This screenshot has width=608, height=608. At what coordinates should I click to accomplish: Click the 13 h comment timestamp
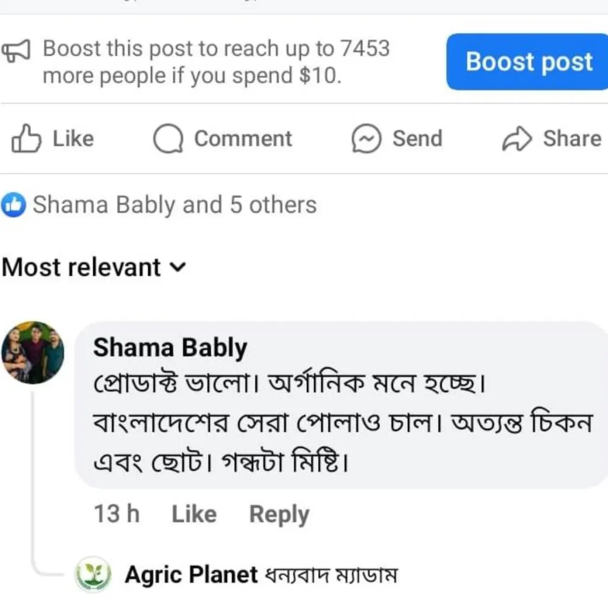[x=116, y=514]
